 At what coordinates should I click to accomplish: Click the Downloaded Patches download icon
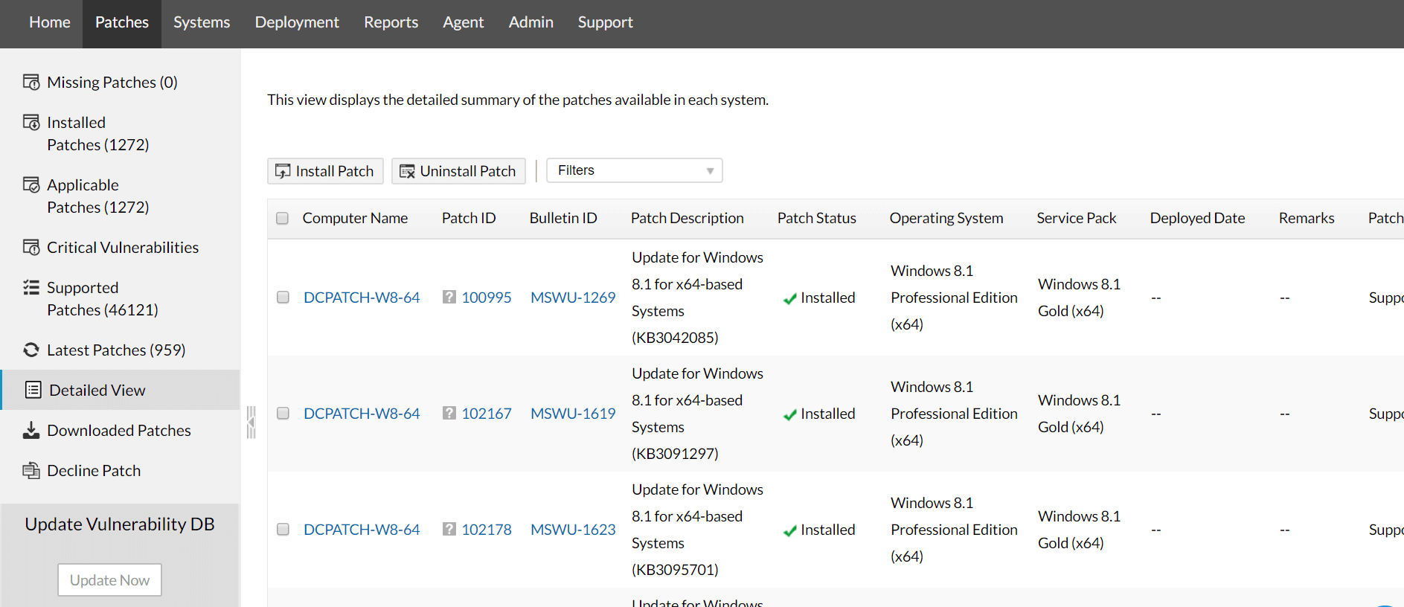tap(31, 430)
